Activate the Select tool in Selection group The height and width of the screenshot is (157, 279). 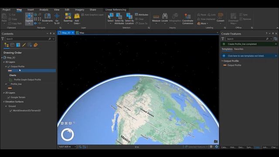pos(110,19)
